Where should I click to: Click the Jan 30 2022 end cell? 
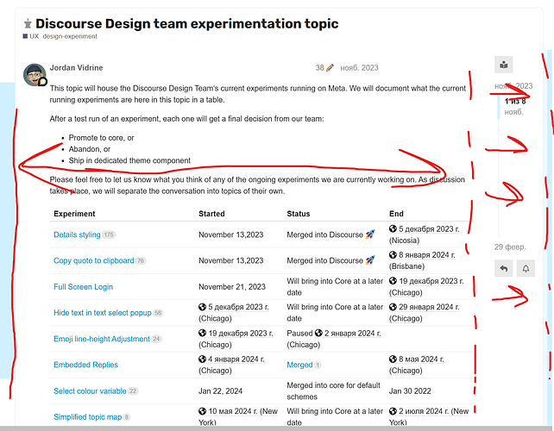coord(410,391)
